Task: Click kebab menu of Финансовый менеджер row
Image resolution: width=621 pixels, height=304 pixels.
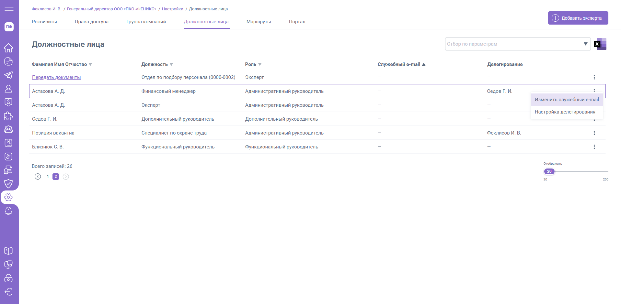Action: coord(594,91)
